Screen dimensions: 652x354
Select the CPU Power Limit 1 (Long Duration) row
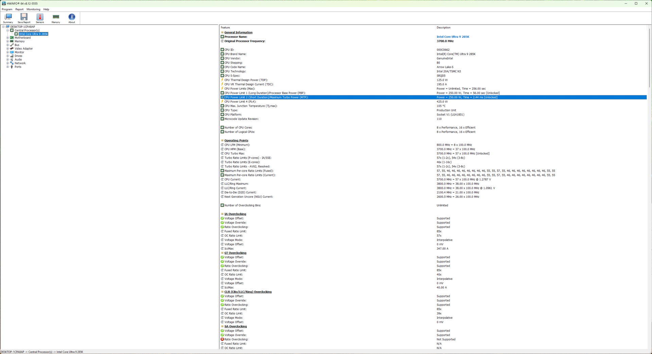(433, 93)
